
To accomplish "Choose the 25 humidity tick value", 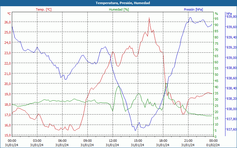I will [x=217, y=106].
